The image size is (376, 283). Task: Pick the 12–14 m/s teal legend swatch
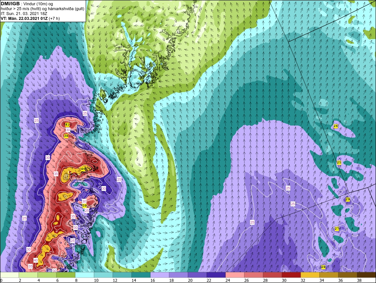pyautogui.click(x=122, y=275)
